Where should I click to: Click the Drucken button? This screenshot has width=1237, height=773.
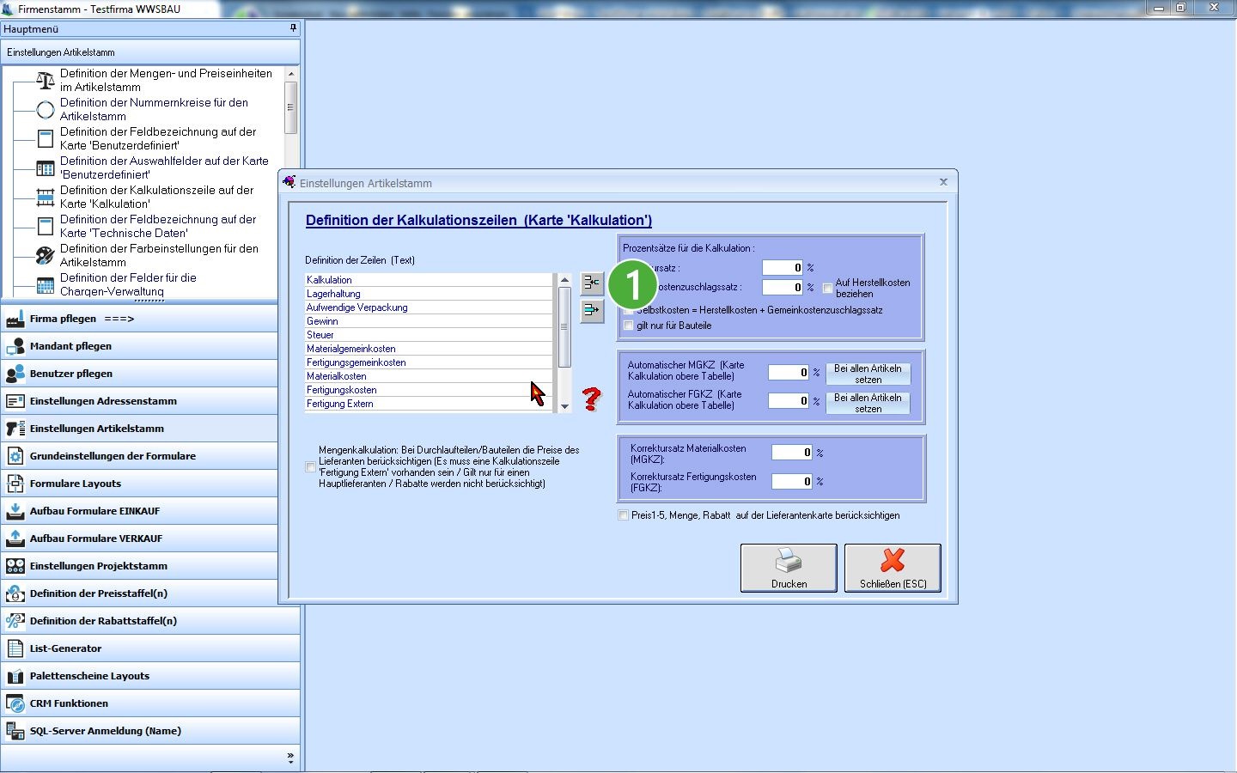coord(789,568)
